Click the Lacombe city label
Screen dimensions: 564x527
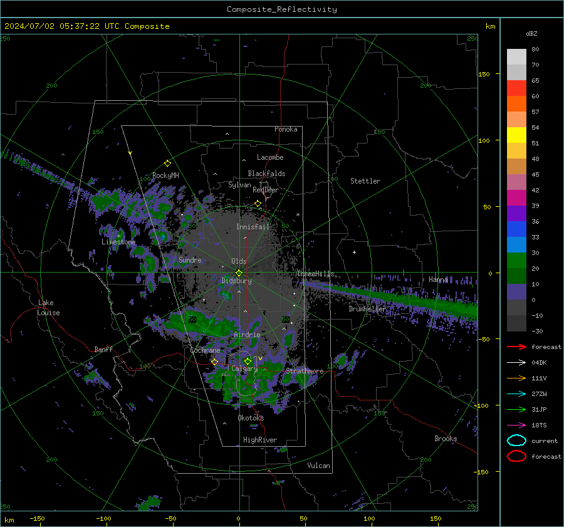point(270,157)
